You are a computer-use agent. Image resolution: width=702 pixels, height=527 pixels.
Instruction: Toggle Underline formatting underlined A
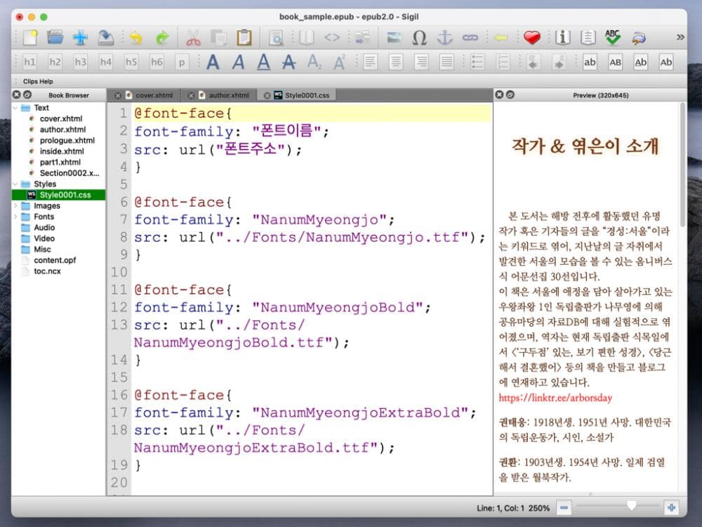pyautogui.click(x=264, y=62)
